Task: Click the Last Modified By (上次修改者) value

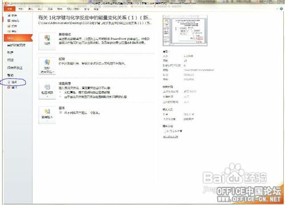Action: [x=189, y=119]
